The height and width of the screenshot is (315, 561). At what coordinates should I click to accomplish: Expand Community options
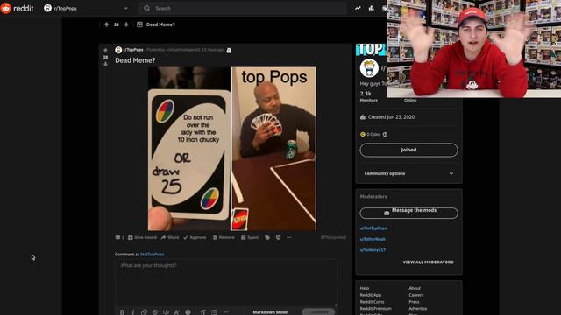pyautogui.click(x=408, y=173)
